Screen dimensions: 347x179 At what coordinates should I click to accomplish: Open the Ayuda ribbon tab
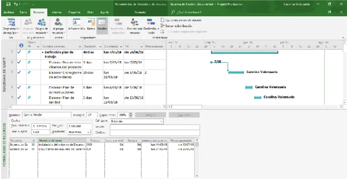(x=104, y=12)
